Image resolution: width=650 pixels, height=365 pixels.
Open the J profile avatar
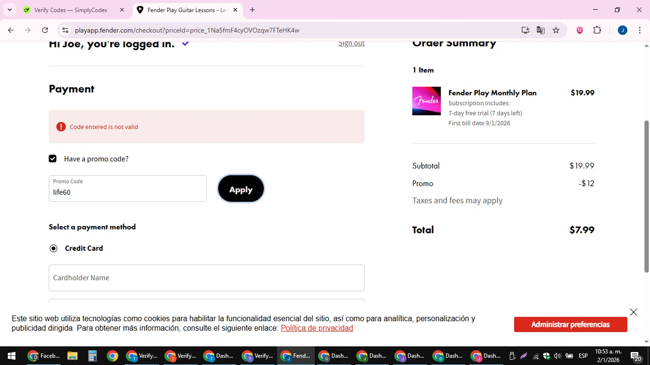(x=622, y=30)
